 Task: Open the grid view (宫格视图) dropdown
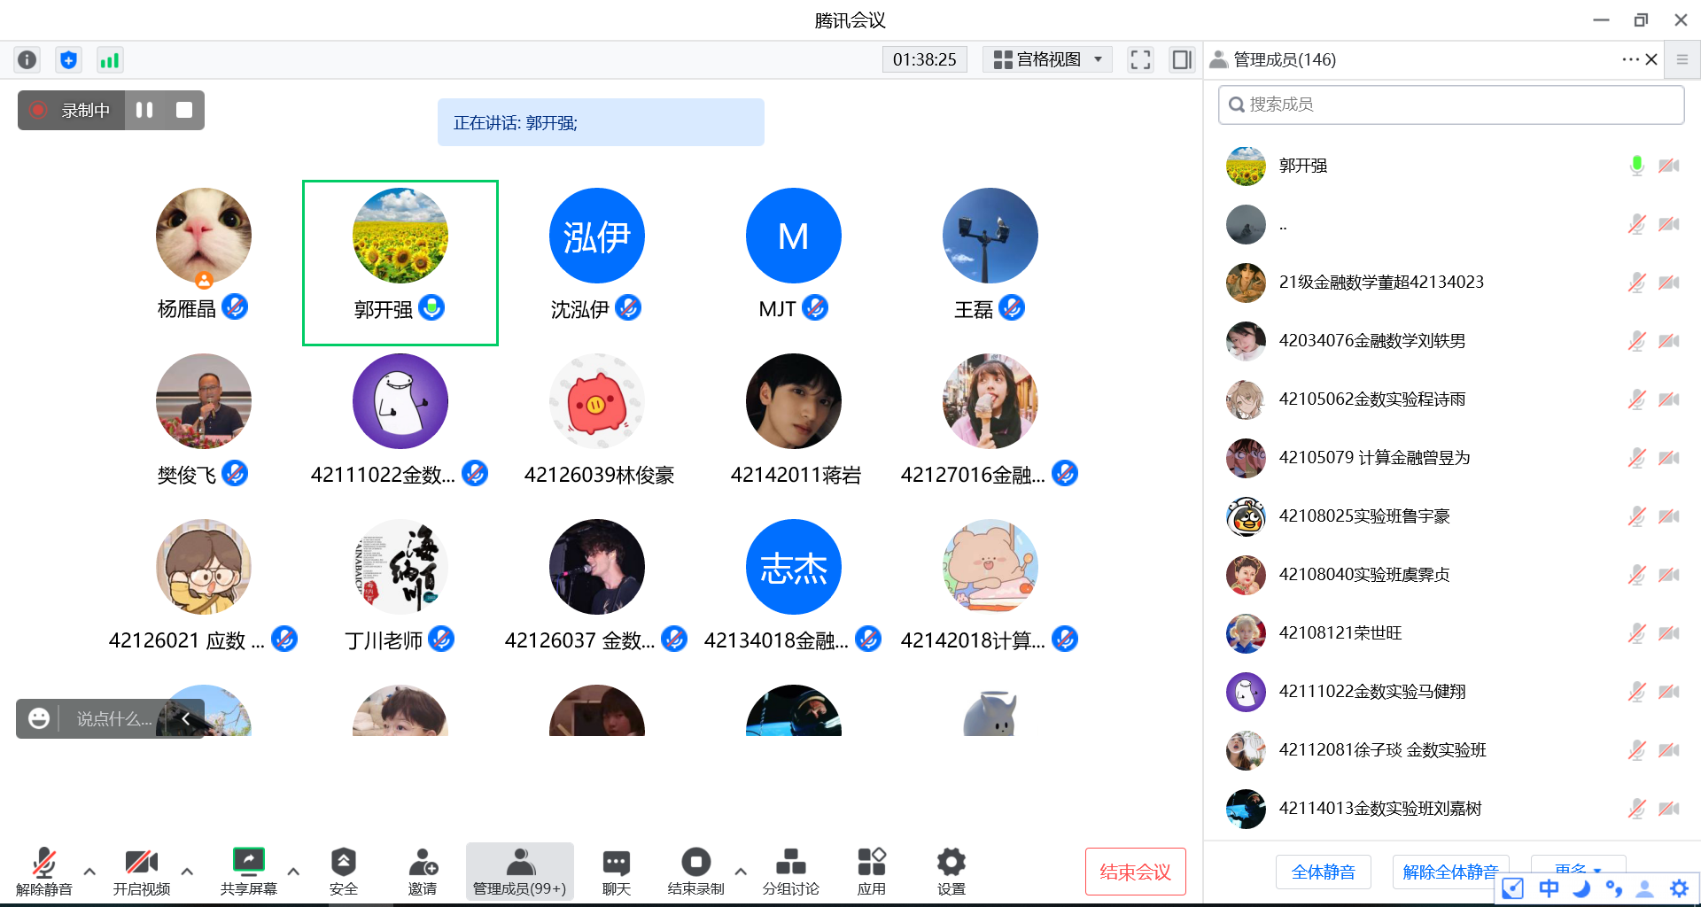(x=1047, y=60)
